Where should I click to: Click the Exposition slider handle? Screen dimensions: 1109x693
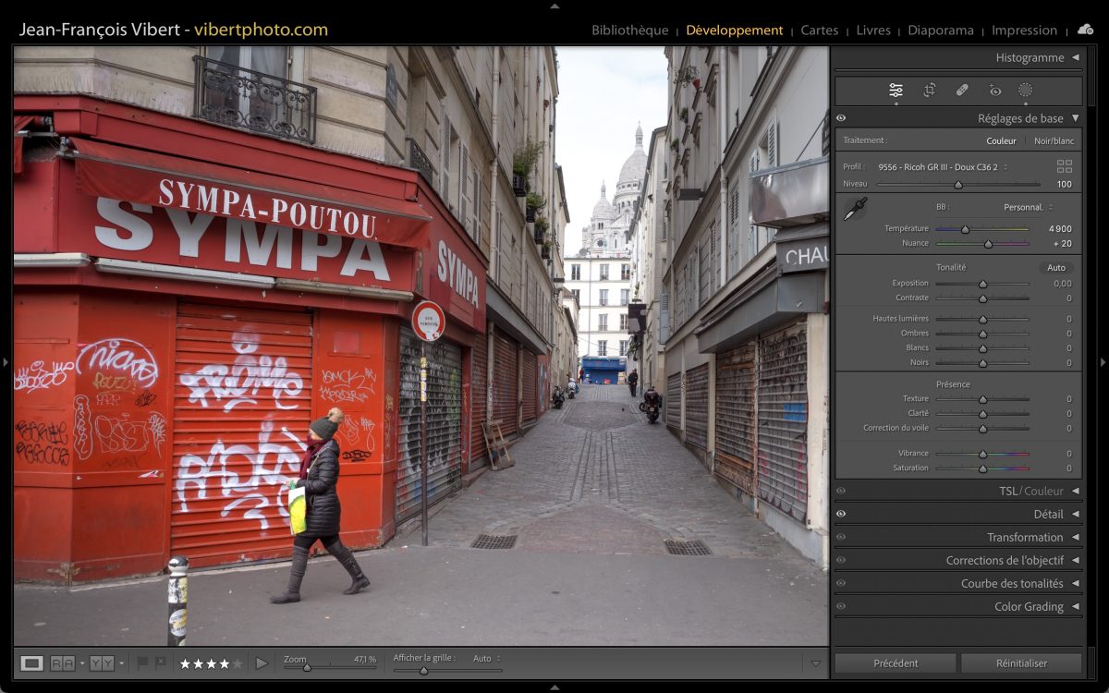click(x=982, y=284)
